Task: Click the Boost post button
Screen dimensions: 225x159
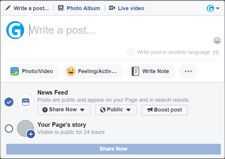Action: tap(165, 110)
